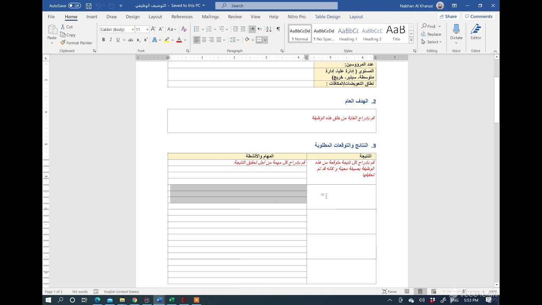Viewport: 542px width, 305px height.
Task: Click the Copy icon
Action: [63, 35]
